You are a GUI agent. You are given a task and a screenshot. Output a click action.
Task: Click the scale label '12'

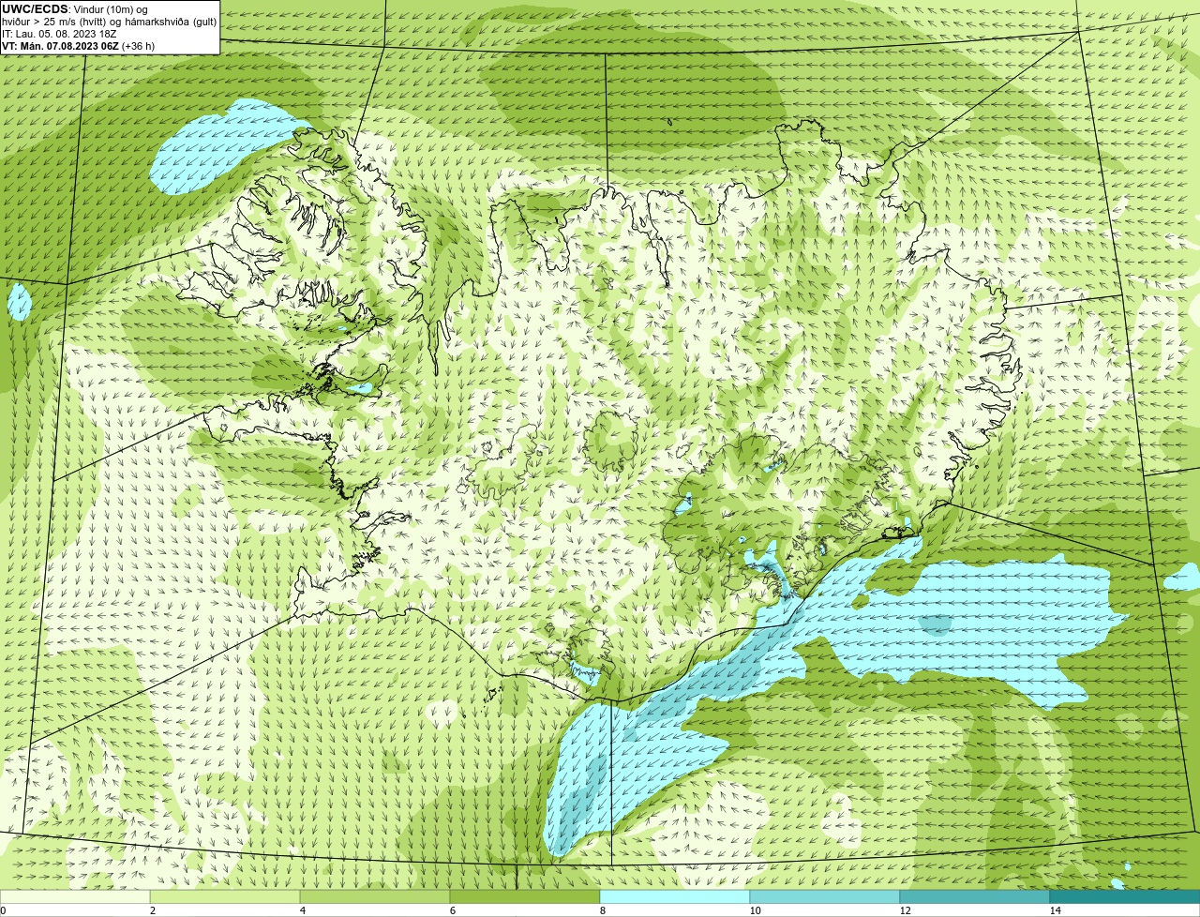point(905,910)
